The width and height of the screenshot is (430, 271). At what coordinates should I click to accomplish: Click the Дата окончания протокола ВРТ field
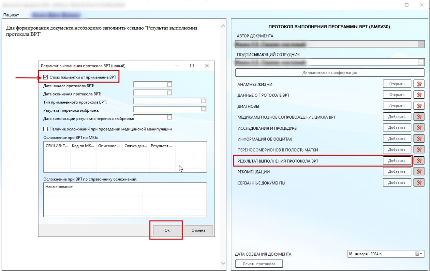click(x=153, y=93)
